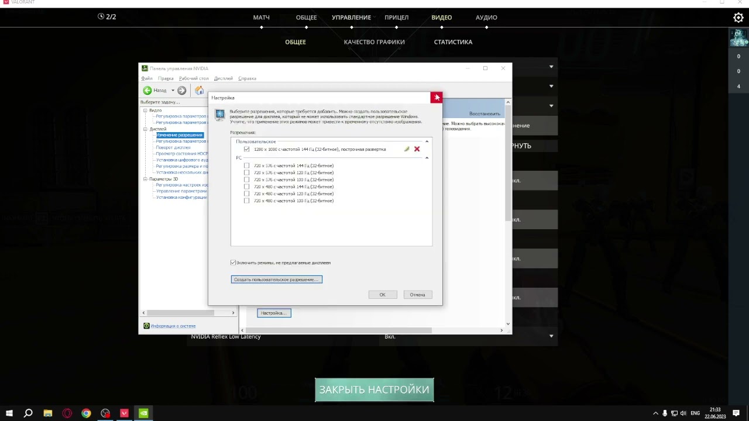Open the Back button history dropdown arrow
Image resolution: width=749 pixels, height=421 pixels.
173,91
